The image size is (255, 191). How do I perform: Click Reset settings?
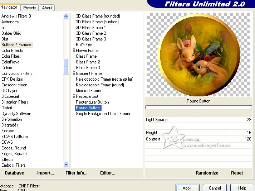tap(237, 173)
